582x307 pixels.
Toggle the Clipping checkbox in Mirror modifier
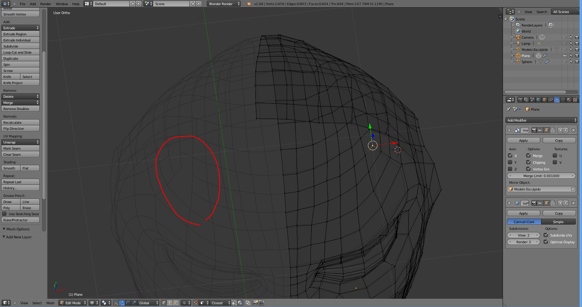click(x=528, y=162)
